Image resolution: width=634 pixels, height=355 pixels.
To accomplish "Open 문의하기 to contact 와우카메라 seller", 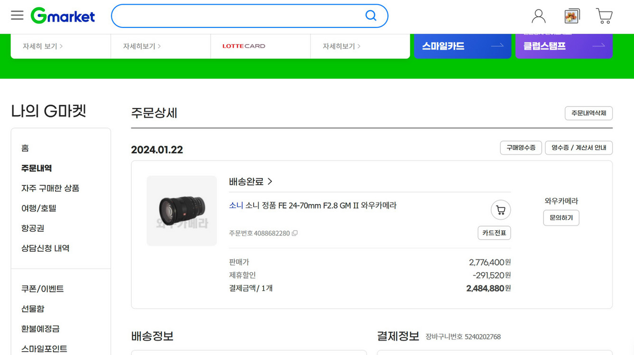I will [561, 218].
